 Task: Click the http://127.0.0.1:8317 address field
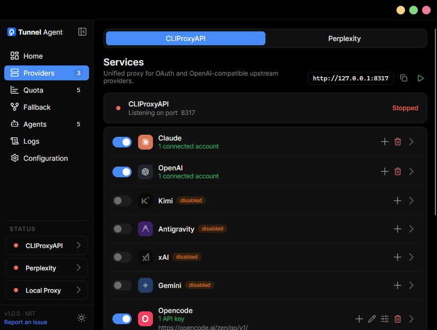pyautogui.click(x=351, y=78)
